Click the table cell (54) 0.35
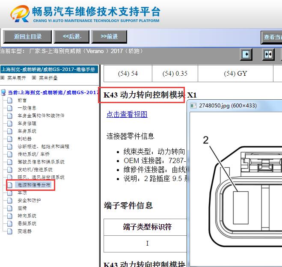The width and height of the screenshot is (282, 267). point(175,74)
